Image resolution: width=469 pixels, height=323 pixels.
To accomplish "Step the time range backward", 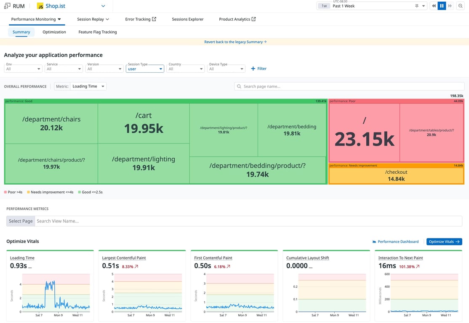I will [x=434, y=6].
